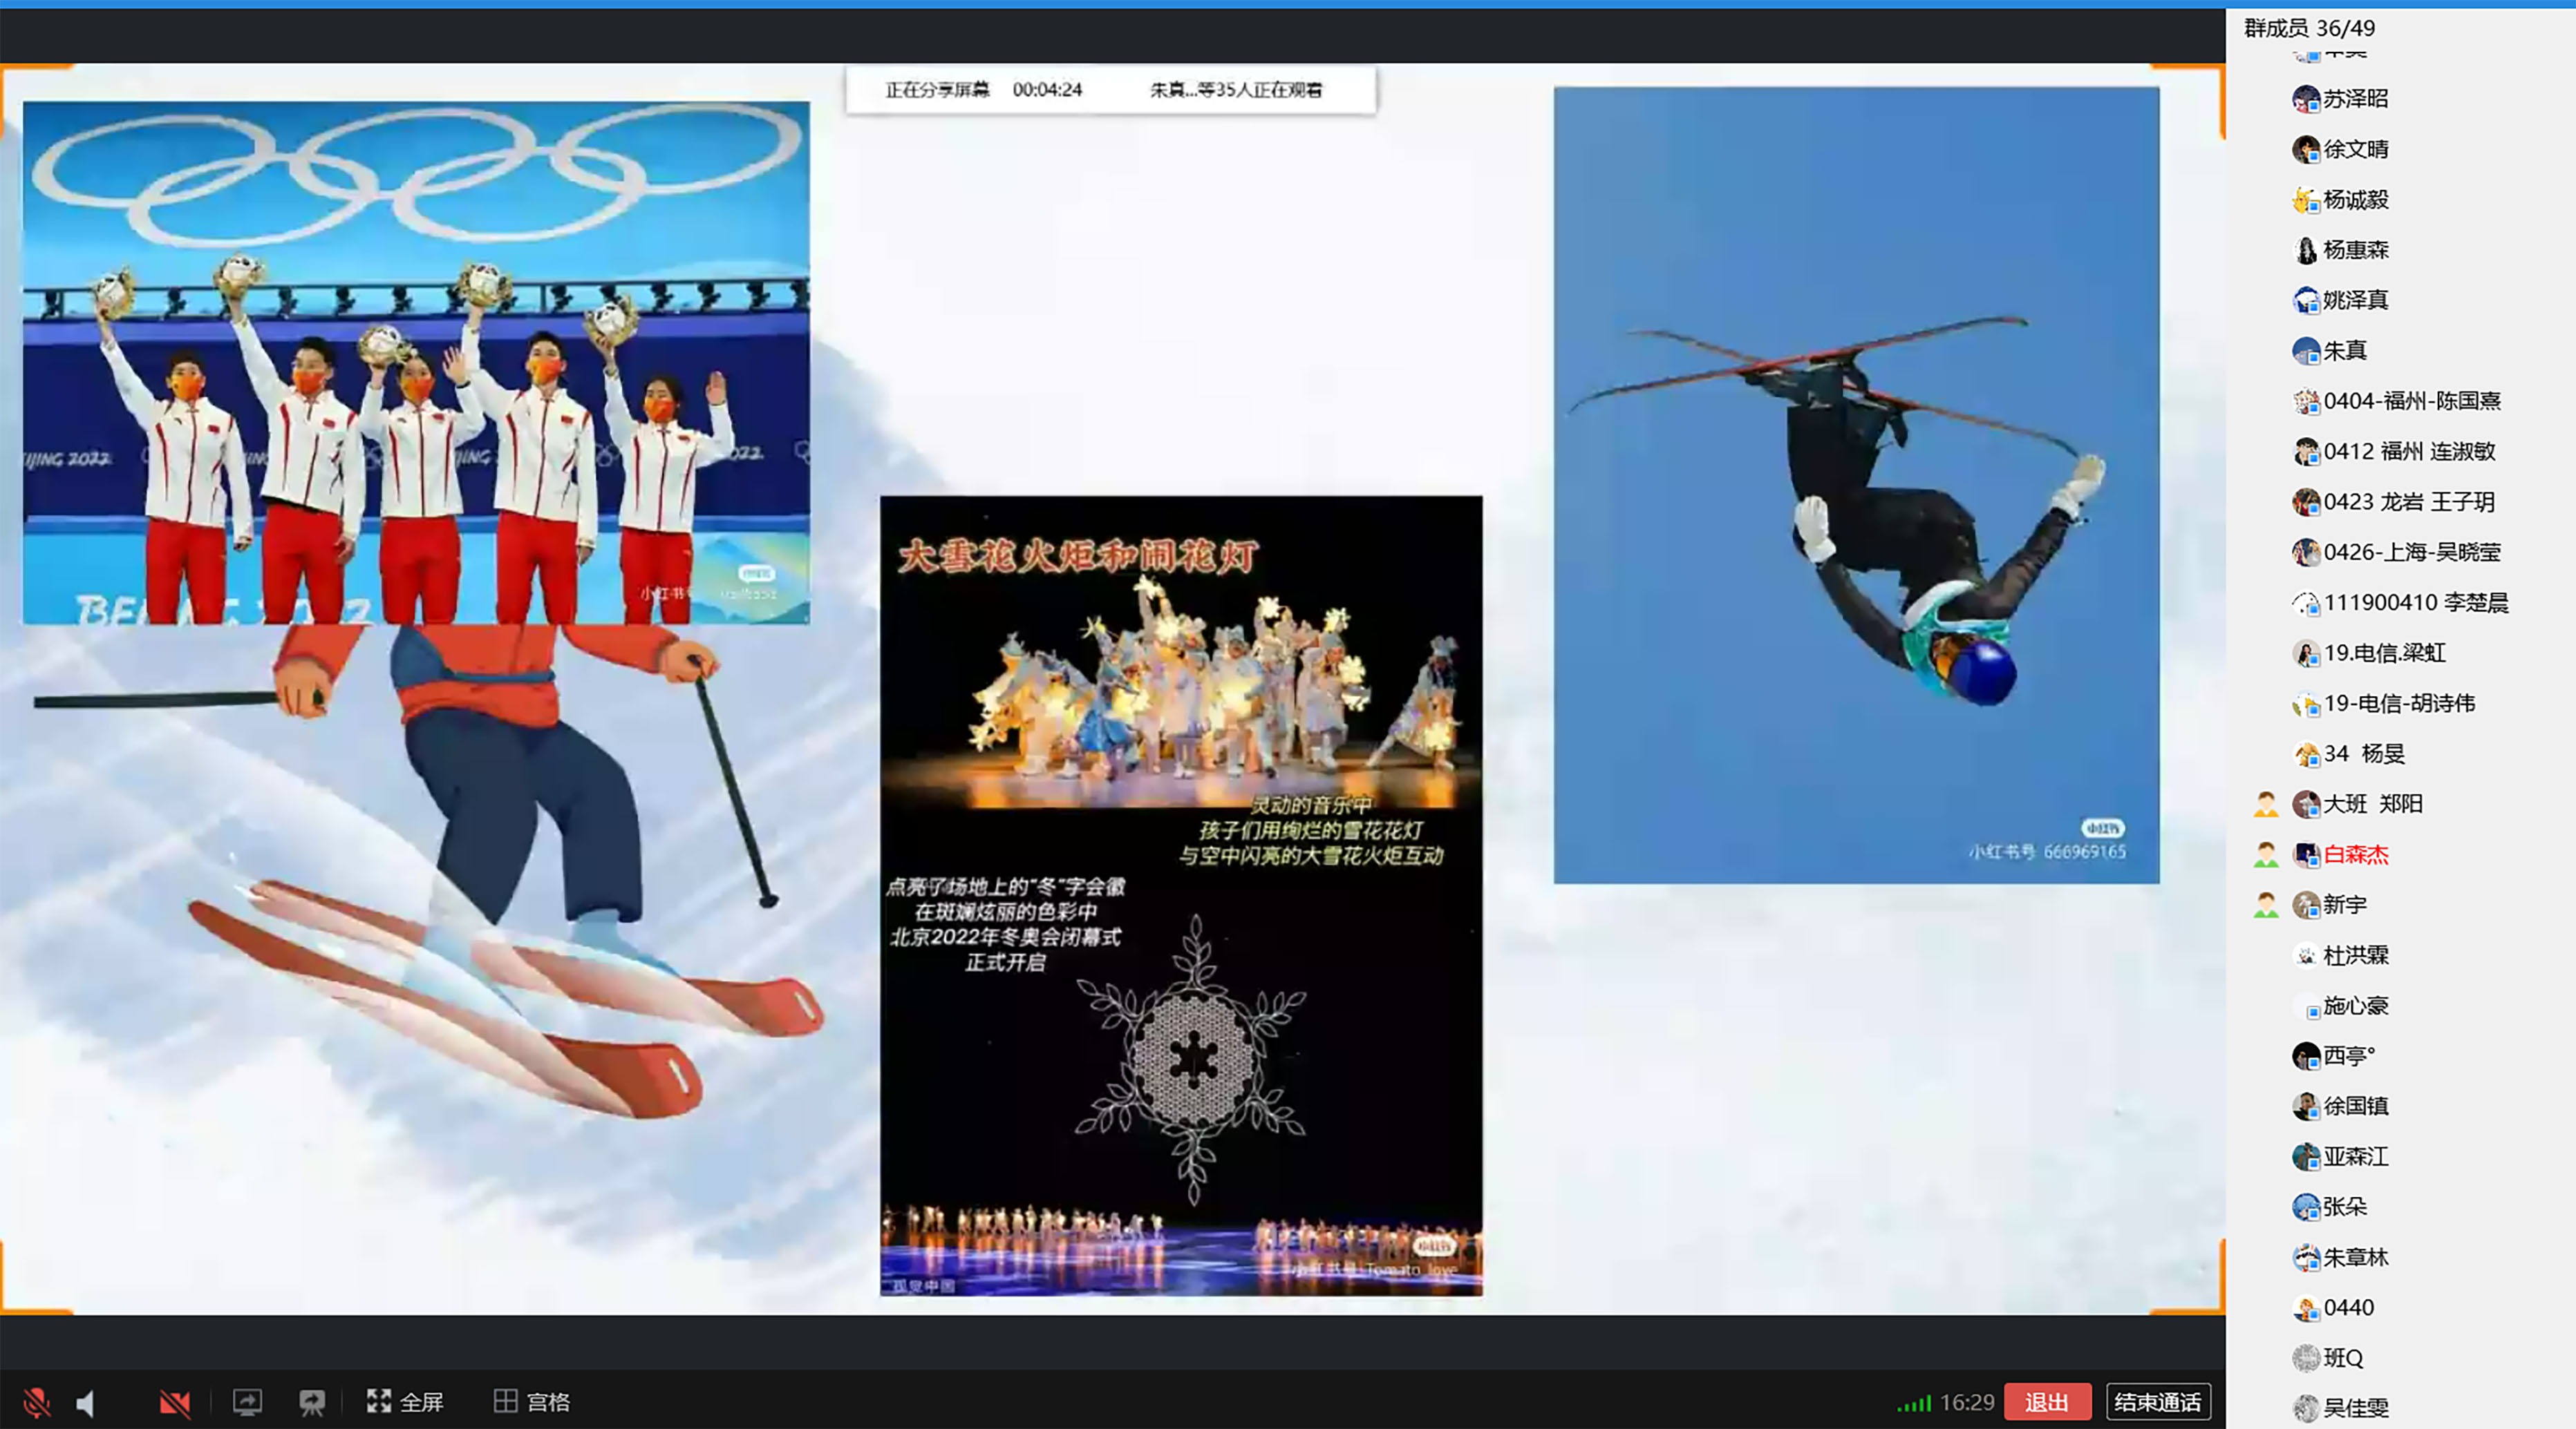The width and height of the screenshot is (2576, 1429).
Task: Click the speaker volume icon
Action: (x=86, y=1403)
